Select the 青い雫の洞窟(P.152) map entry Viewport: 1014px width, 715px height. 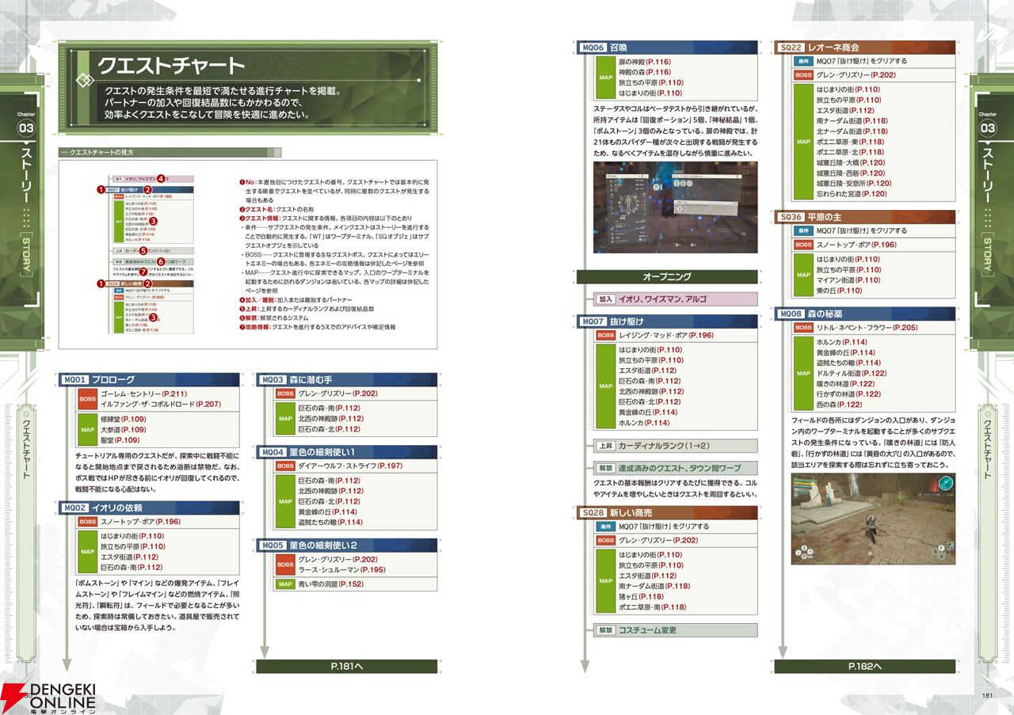tap(330, 584)
